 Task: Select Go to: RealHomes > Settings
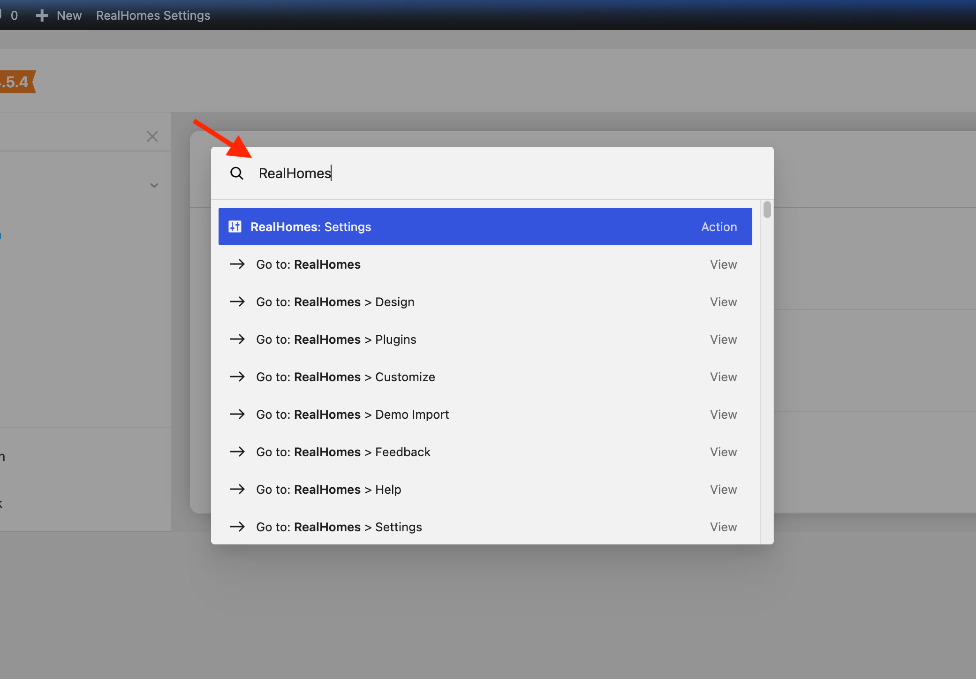(485, 527)
